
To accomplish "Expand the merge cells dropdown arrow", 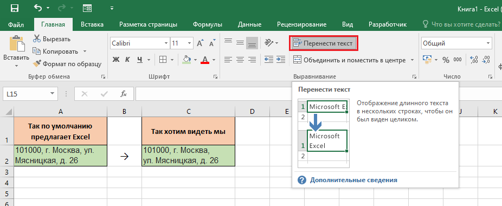I will 412,60.
